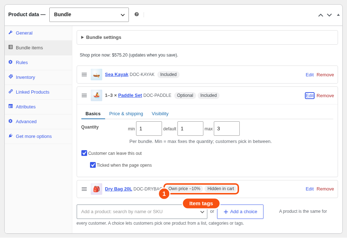Click the help question mark icon
The width and height of the screenshot is (347, 238).
(136, 14)
